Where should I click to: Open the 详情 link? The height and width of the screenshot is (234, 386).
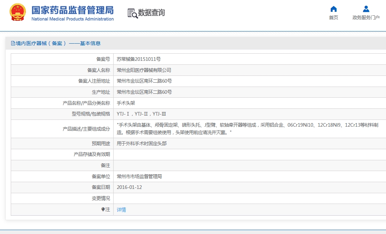[121, 210]
